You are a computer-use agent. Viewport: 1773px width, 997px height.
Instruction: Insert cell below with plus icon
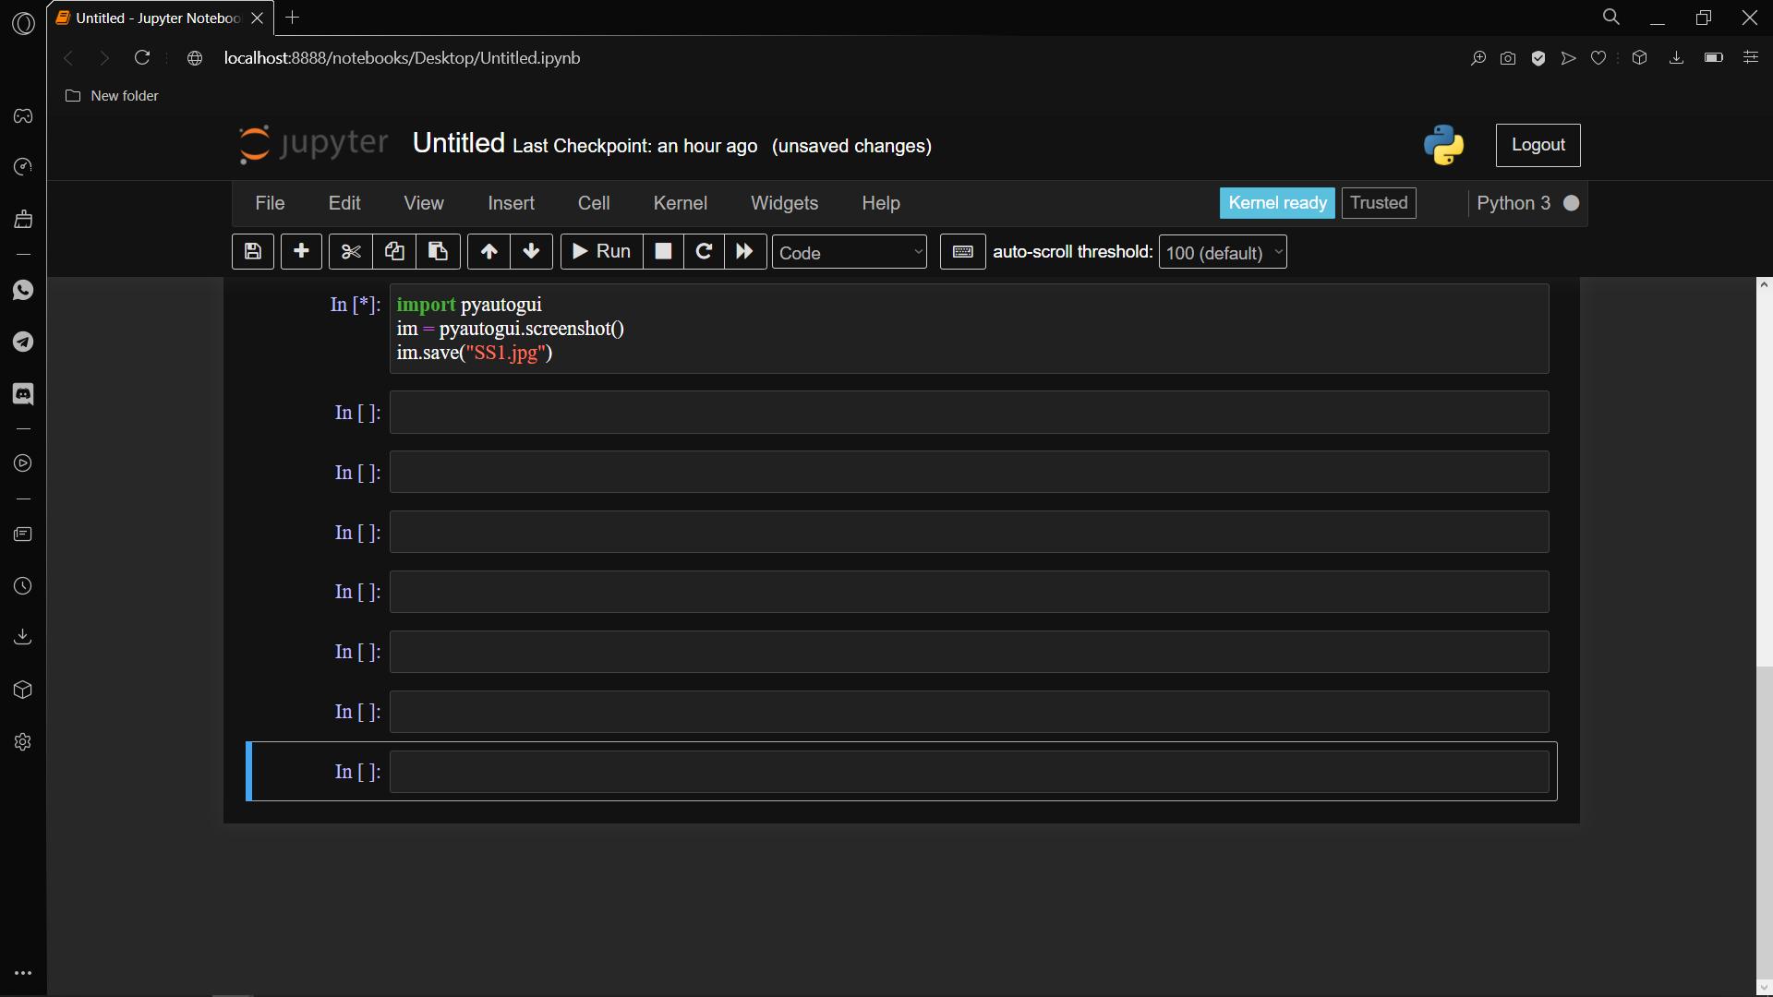point(301,252)
